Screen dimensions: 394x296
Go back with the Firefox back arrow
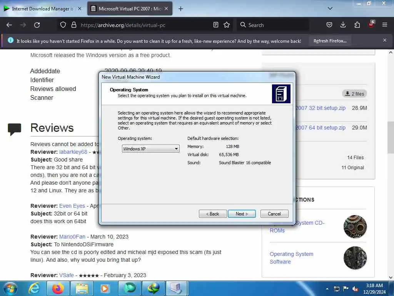click(x=9, y=25)
